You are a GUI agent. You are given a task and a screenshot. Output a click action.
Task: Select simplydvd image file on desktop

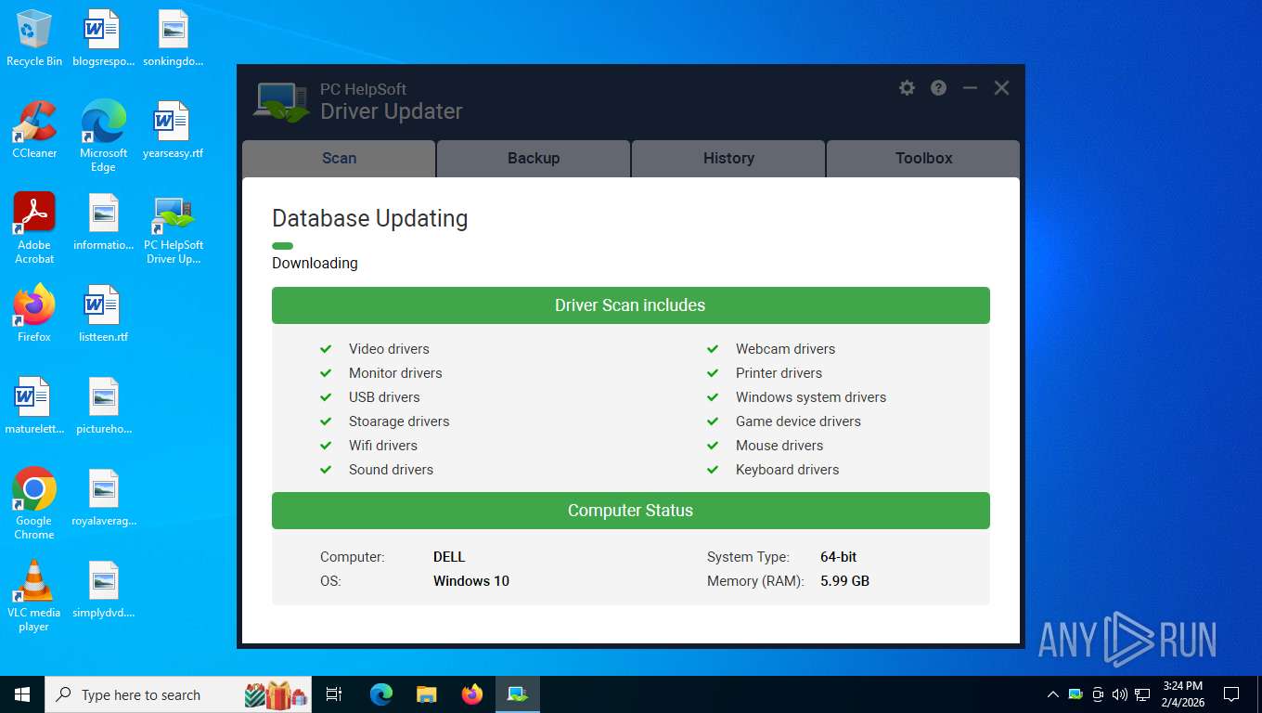coord(103,590)
